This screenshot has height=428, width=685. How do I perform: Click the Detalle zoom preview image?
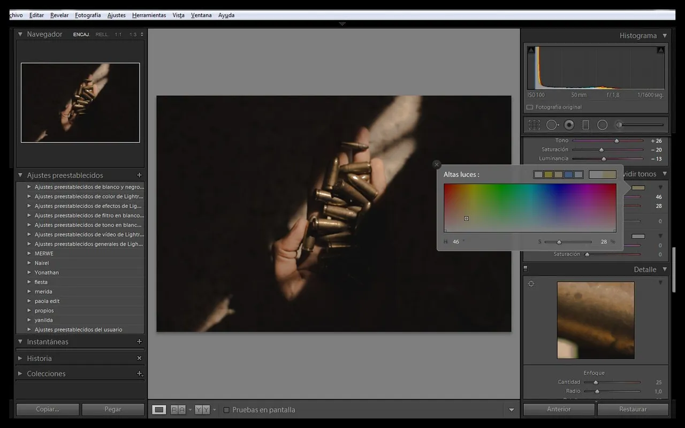[596, 320]
